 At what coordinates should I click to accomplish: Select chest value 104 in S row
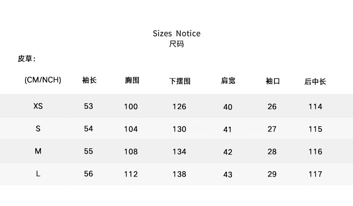[x=131, y=129]
